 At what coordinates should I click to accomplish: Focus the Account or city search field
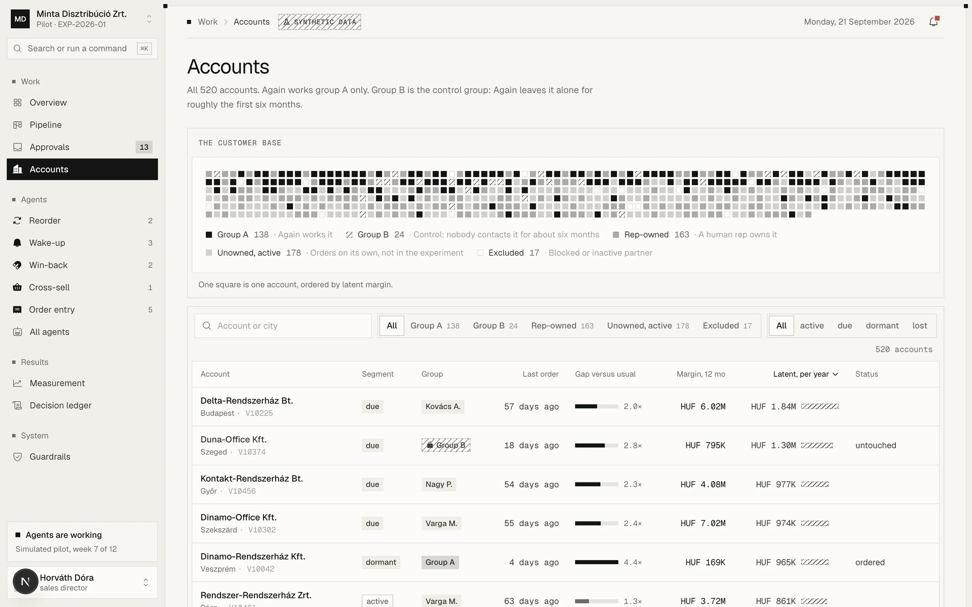click(283, 326)
